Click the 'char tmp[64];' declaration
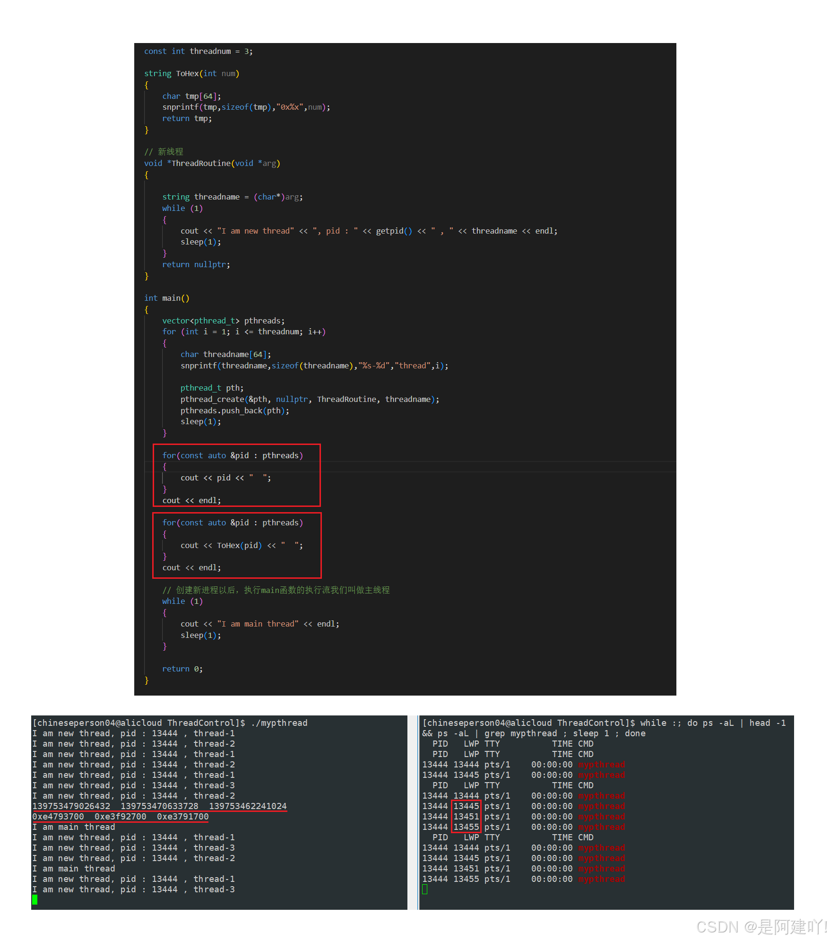830x941 pixels. click(191, 96)
